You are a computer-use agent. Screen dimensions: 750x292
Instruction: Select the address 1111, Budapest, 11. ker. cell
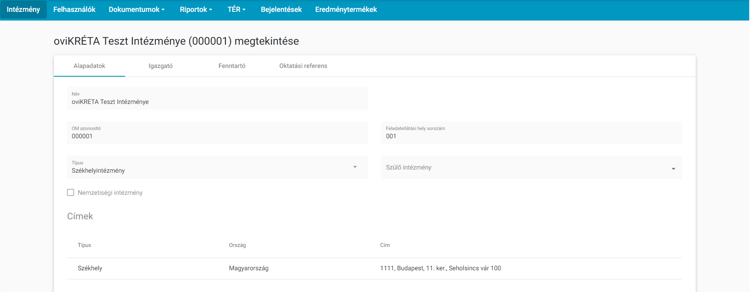[441, 268]
